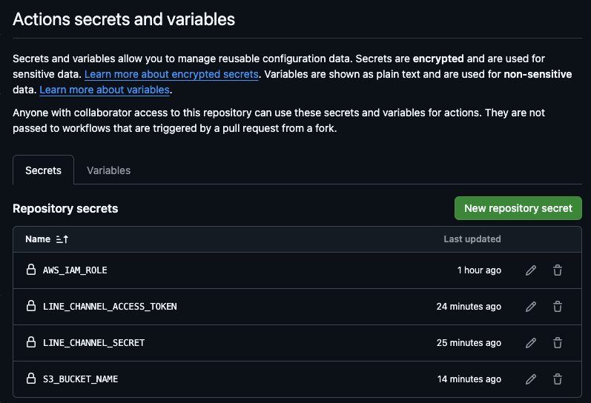The image size is (591, 403).
Task: Click lock icon beside S3_BUCKET_NAME
Action: [31, 378]
